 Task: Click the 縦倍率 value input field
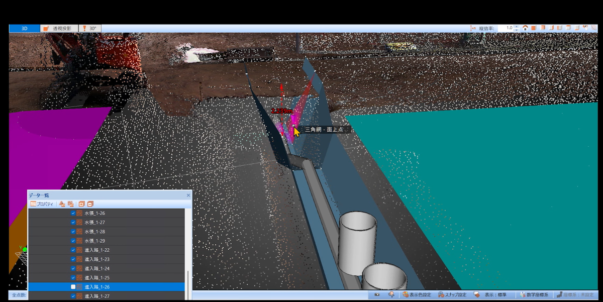[x=506, y=28]
